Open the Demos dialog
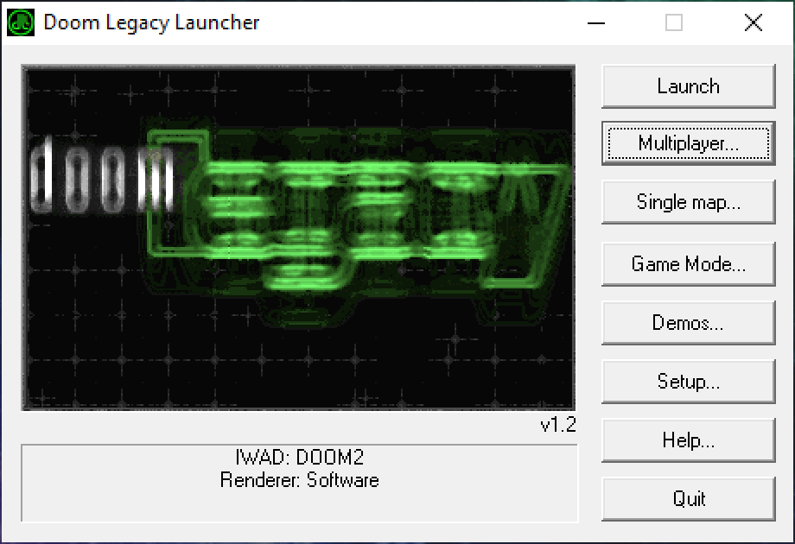This screenshot has width=795, height=544. (689, 323)
